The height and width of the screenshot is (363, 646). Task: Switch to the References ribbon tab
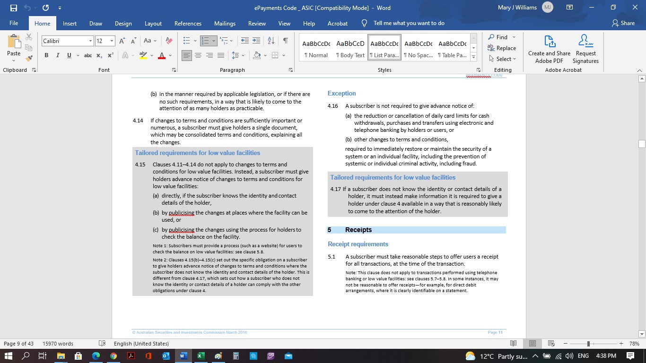click(188, 23)
